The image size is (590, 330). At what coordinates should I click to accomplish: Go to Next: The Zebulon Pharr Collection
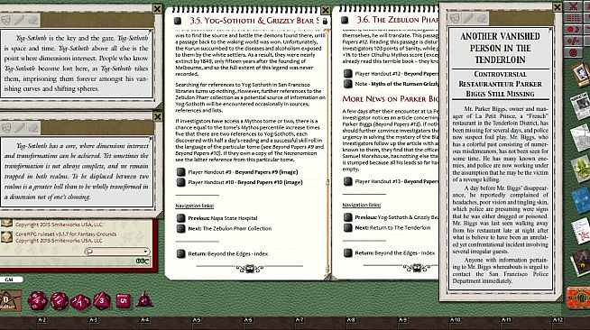point(229,228)
